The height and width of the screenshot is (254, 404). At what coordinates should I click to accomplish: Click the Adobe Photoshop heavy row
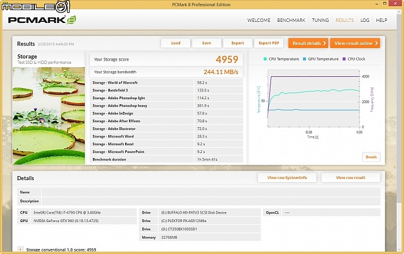(x=166, y=105)
